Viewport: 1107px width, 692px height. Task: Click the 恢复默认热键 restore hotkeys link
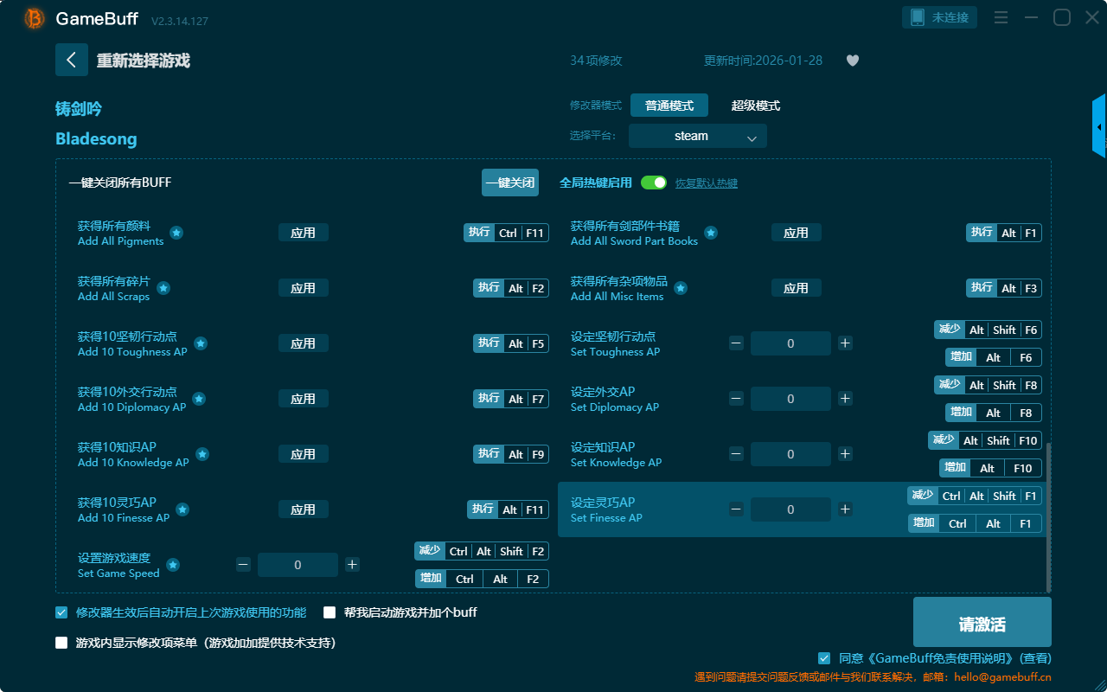pos(706,183)
